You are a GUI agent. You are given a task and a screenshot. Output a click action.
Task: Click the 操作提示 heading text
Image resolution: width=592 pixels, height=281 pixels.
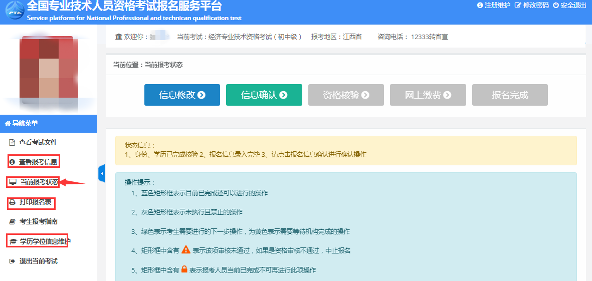pyautogui.click(x=140, y=182)
